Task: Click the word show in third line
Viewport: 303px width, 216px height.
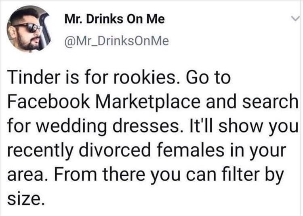Action: click(241, 126)
